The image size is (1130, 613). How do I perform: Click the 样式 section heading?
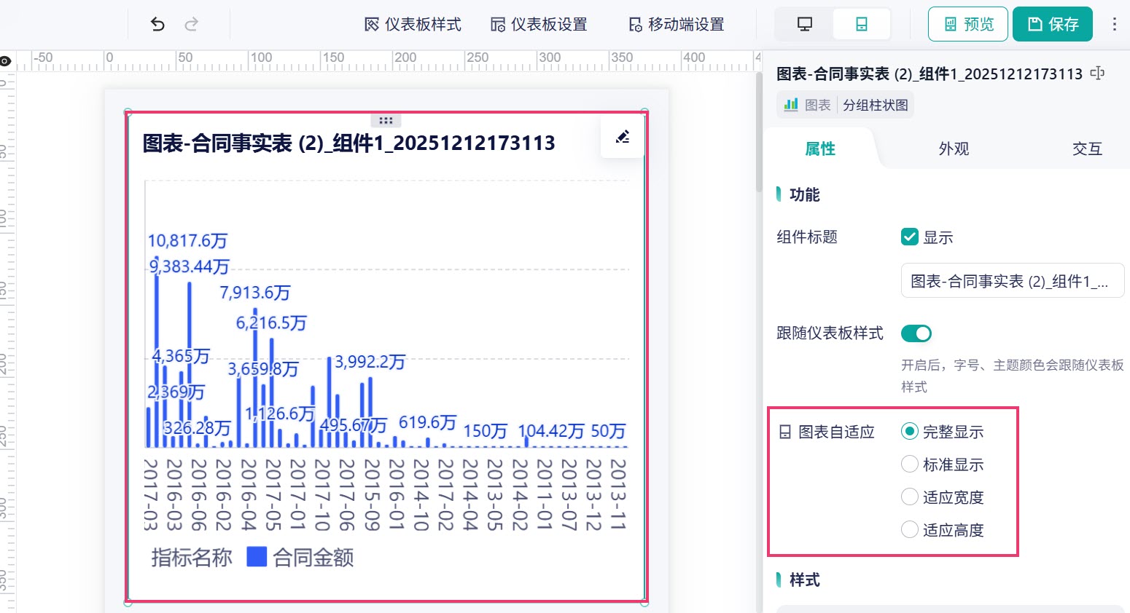(x=805, y=580)
